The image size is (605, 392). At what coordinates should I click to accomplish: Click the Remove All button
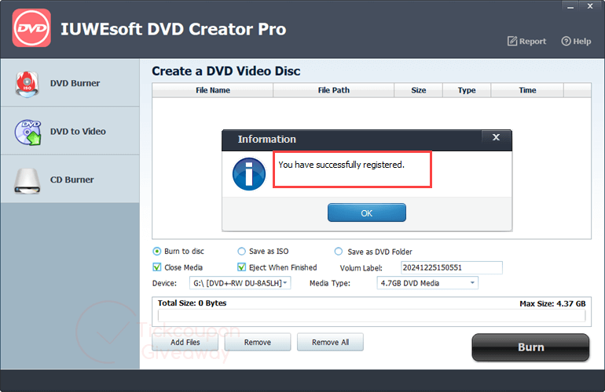[330, 343]
